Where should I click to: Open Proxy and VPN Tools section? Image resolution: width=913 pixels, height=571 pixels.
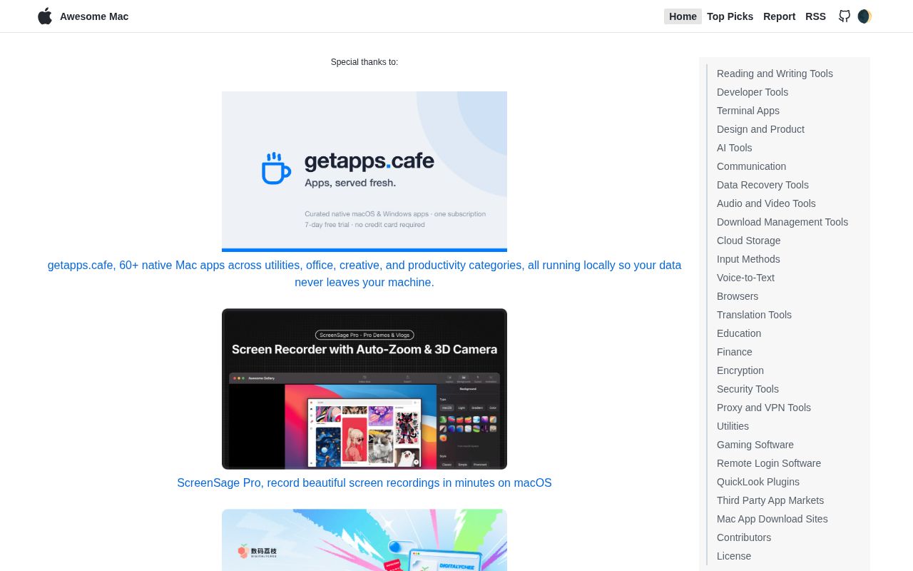764,408
